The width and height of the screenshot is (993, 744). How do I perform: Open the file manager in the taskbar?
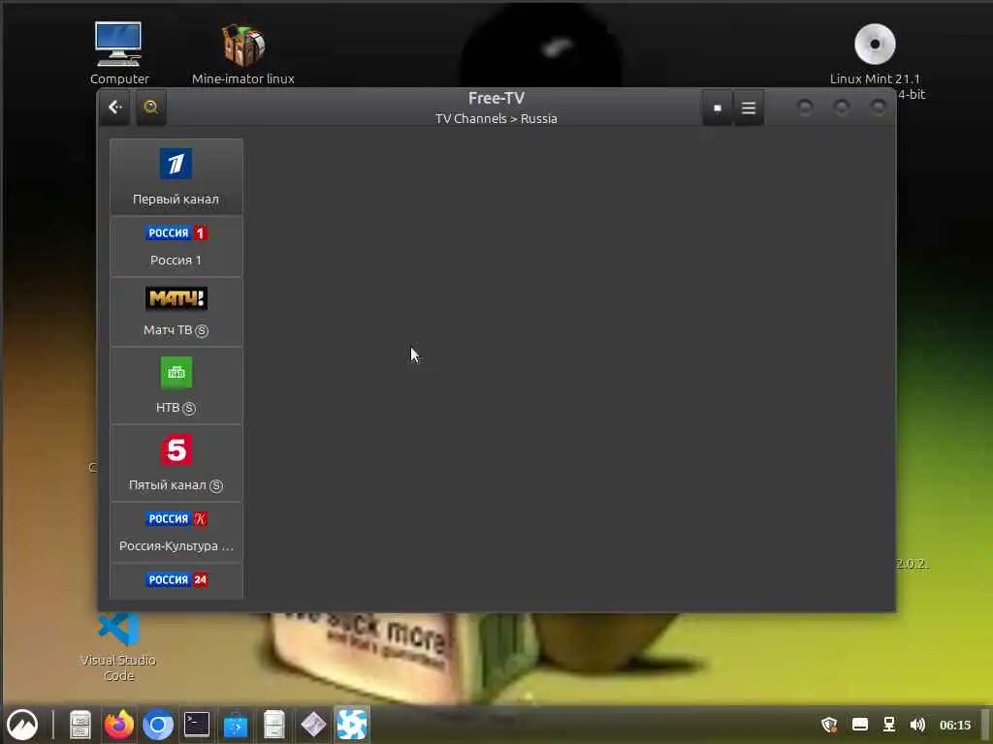(x=80, y=725)
